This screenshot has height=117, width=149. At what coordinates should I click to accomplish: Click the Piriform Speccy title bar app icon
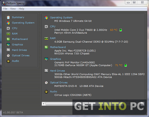click(4, 3)
